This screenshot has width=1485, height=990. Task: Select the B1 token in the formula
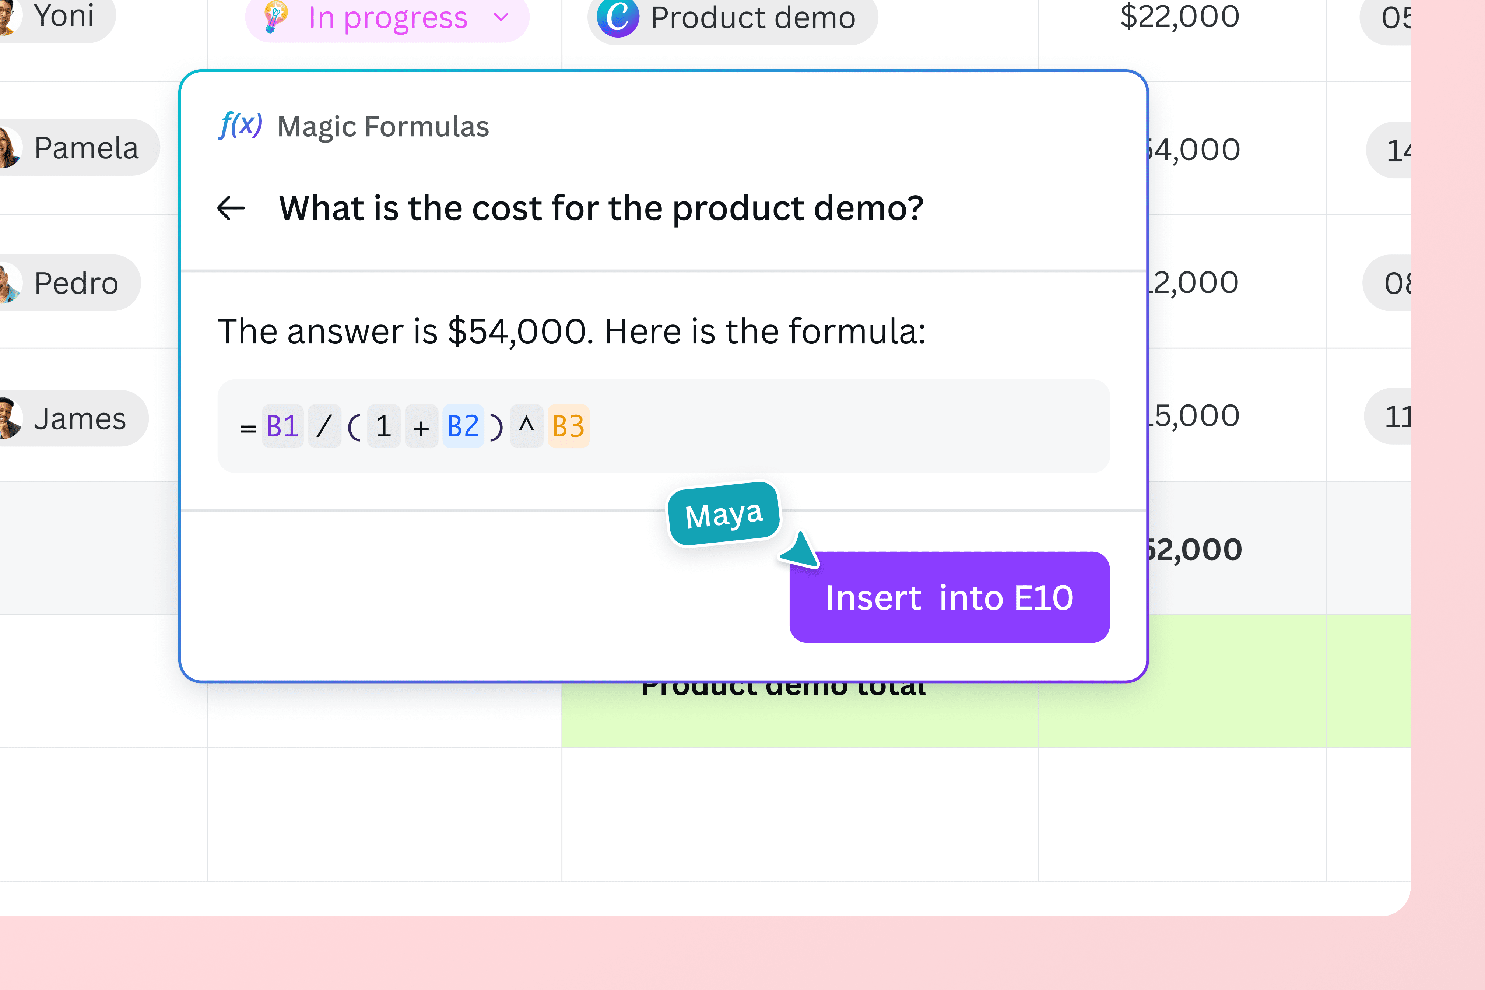click(282, 426)
